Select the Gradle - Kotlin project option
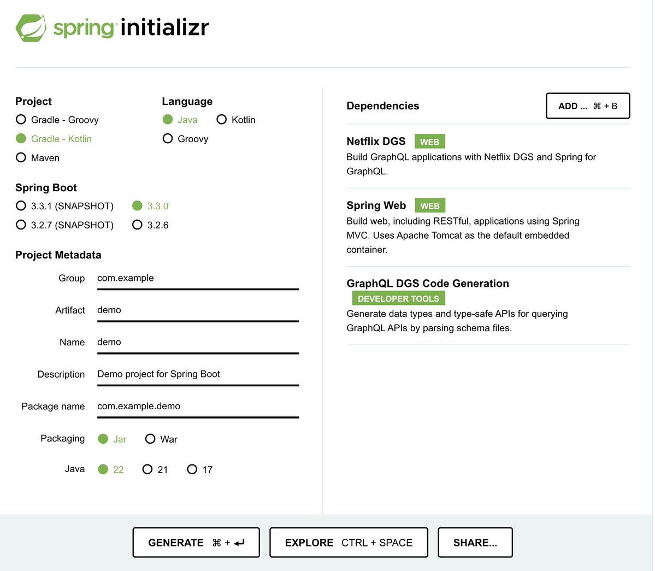 [54, 139]
